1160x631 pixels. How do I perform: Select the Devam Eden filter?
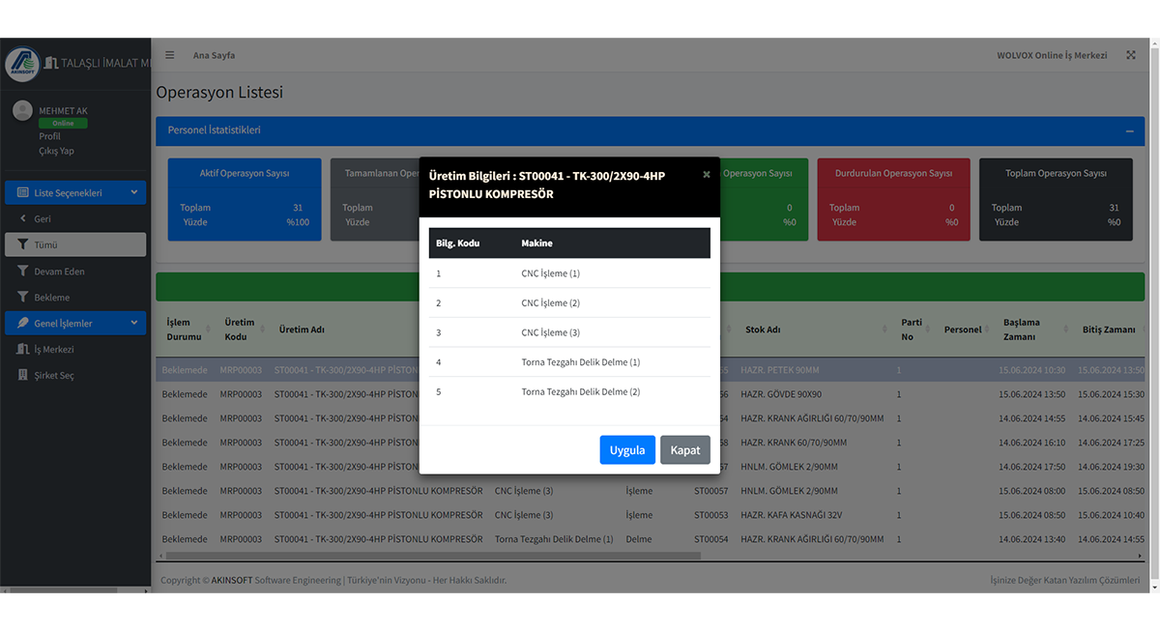click(59, 272)
